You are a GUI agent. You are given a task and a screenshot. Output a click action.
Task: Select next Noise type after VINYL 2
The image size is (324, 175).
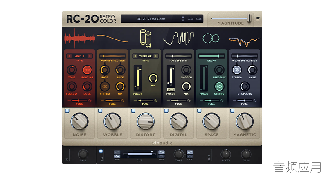click(90, 56)
